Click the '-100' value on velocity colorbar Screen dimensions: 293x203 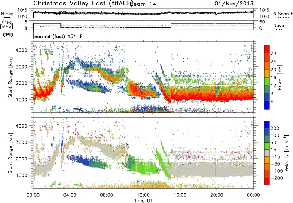pyautogui.click(x=277, y=171)
